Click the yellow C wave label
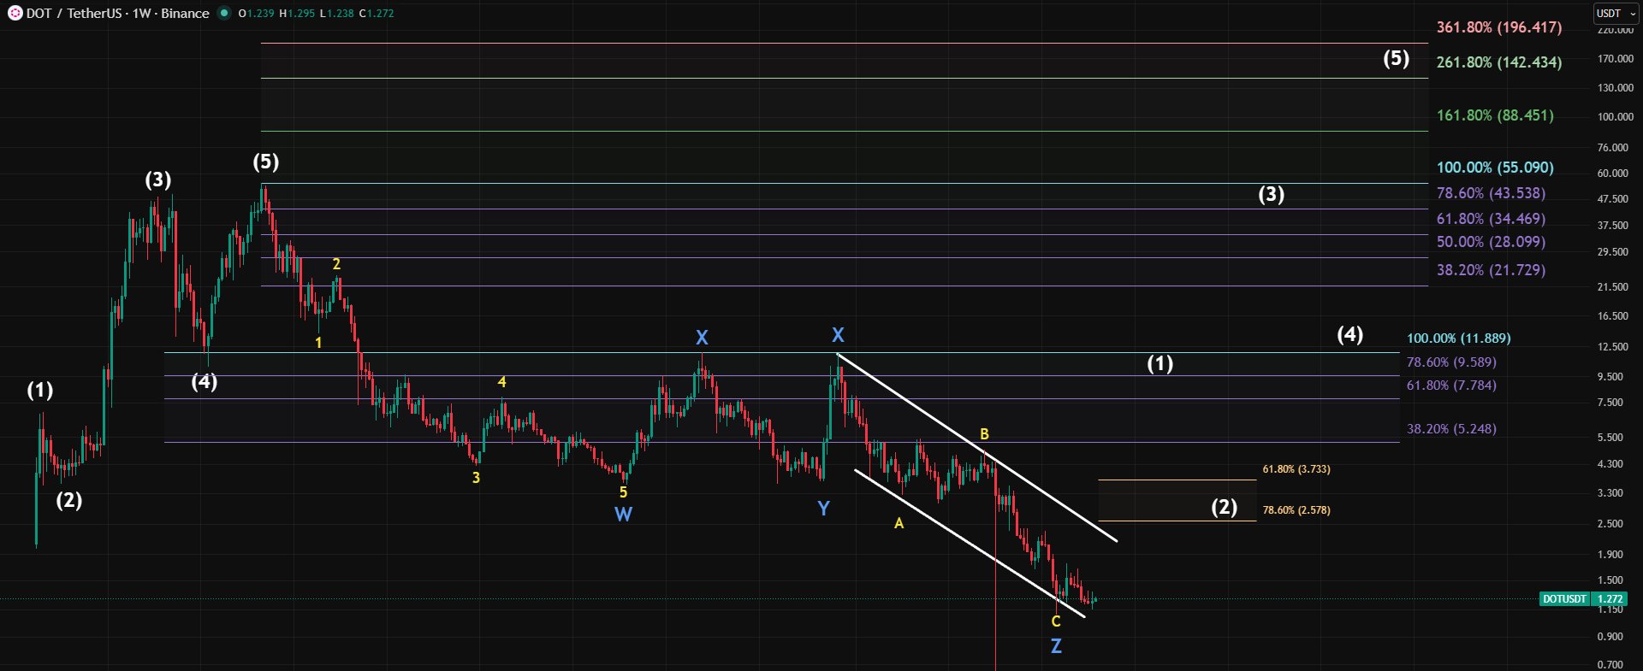The width and height of the screenshot is (1643, 671). point(1056,621)
